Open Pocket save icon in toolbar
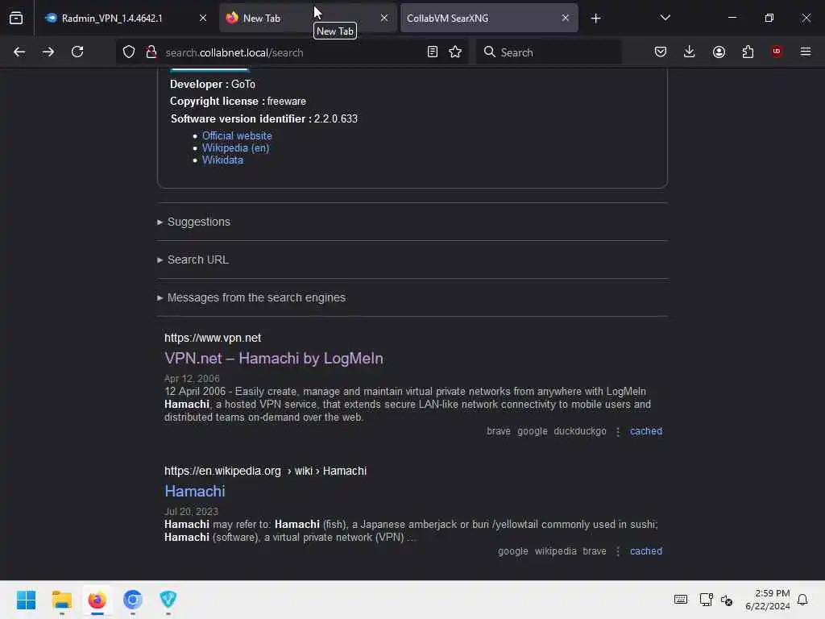The width and height of the screenshot is (825, 619). (x=661, y=52)
